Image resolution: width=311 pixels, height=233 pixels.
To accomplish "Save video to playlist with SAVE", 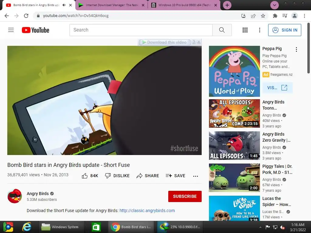I will [176, 176].
